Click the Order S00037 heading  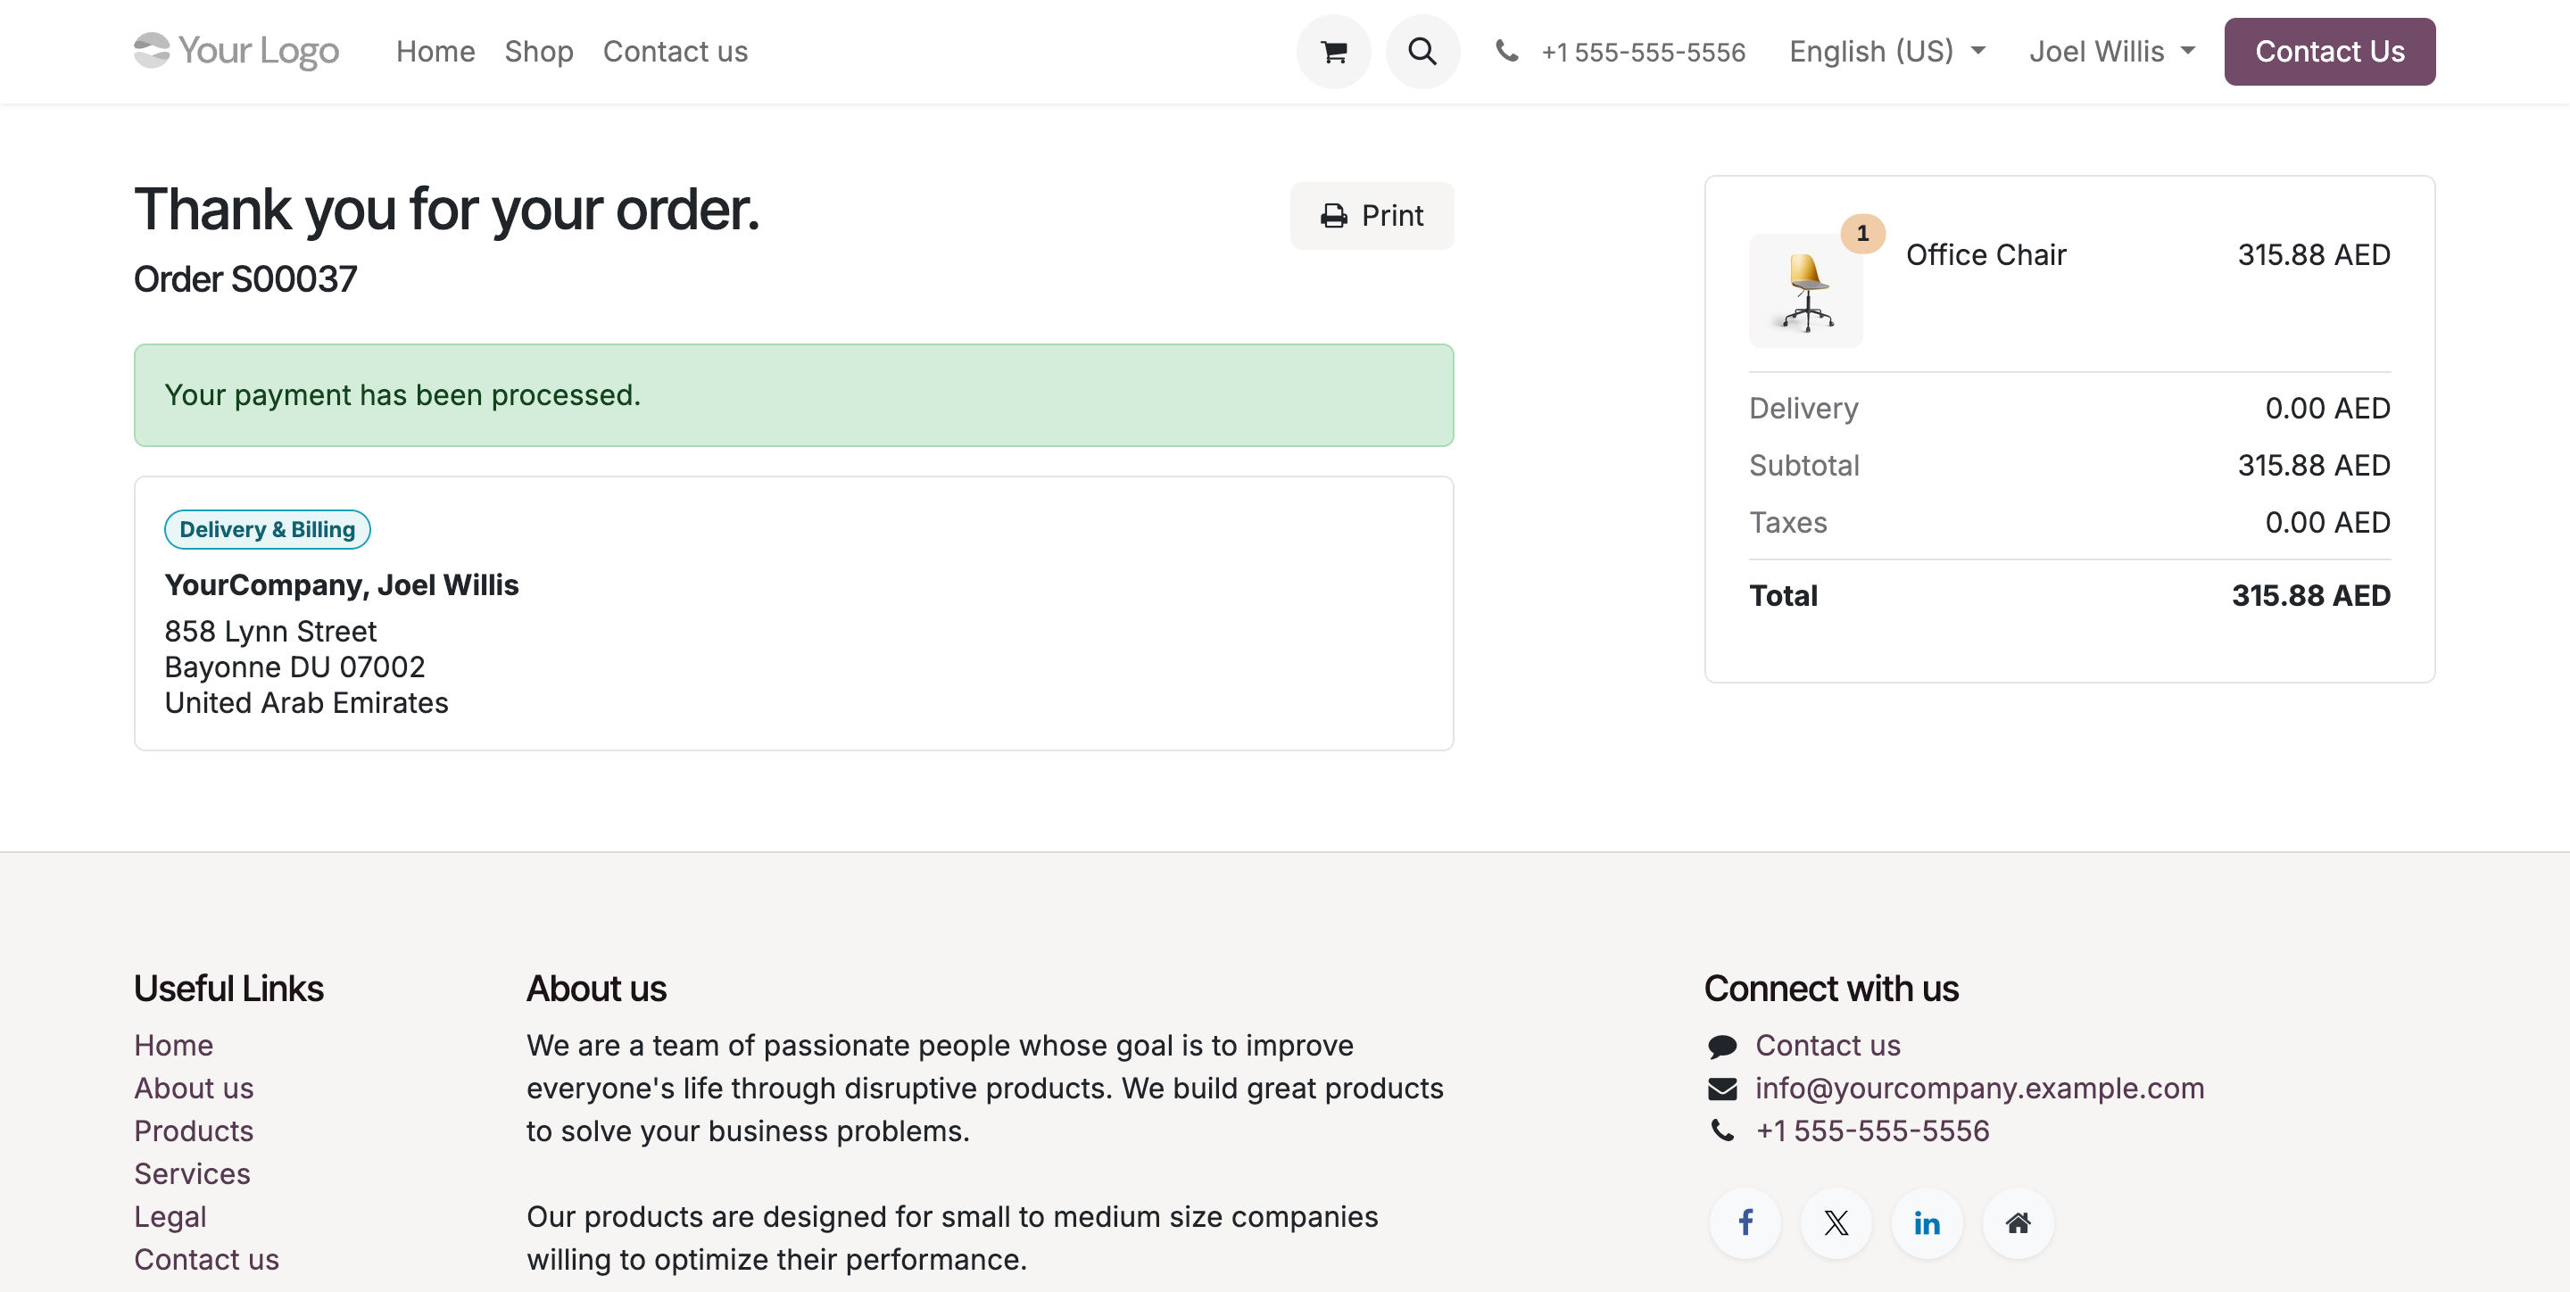click(x=245, y=278)
